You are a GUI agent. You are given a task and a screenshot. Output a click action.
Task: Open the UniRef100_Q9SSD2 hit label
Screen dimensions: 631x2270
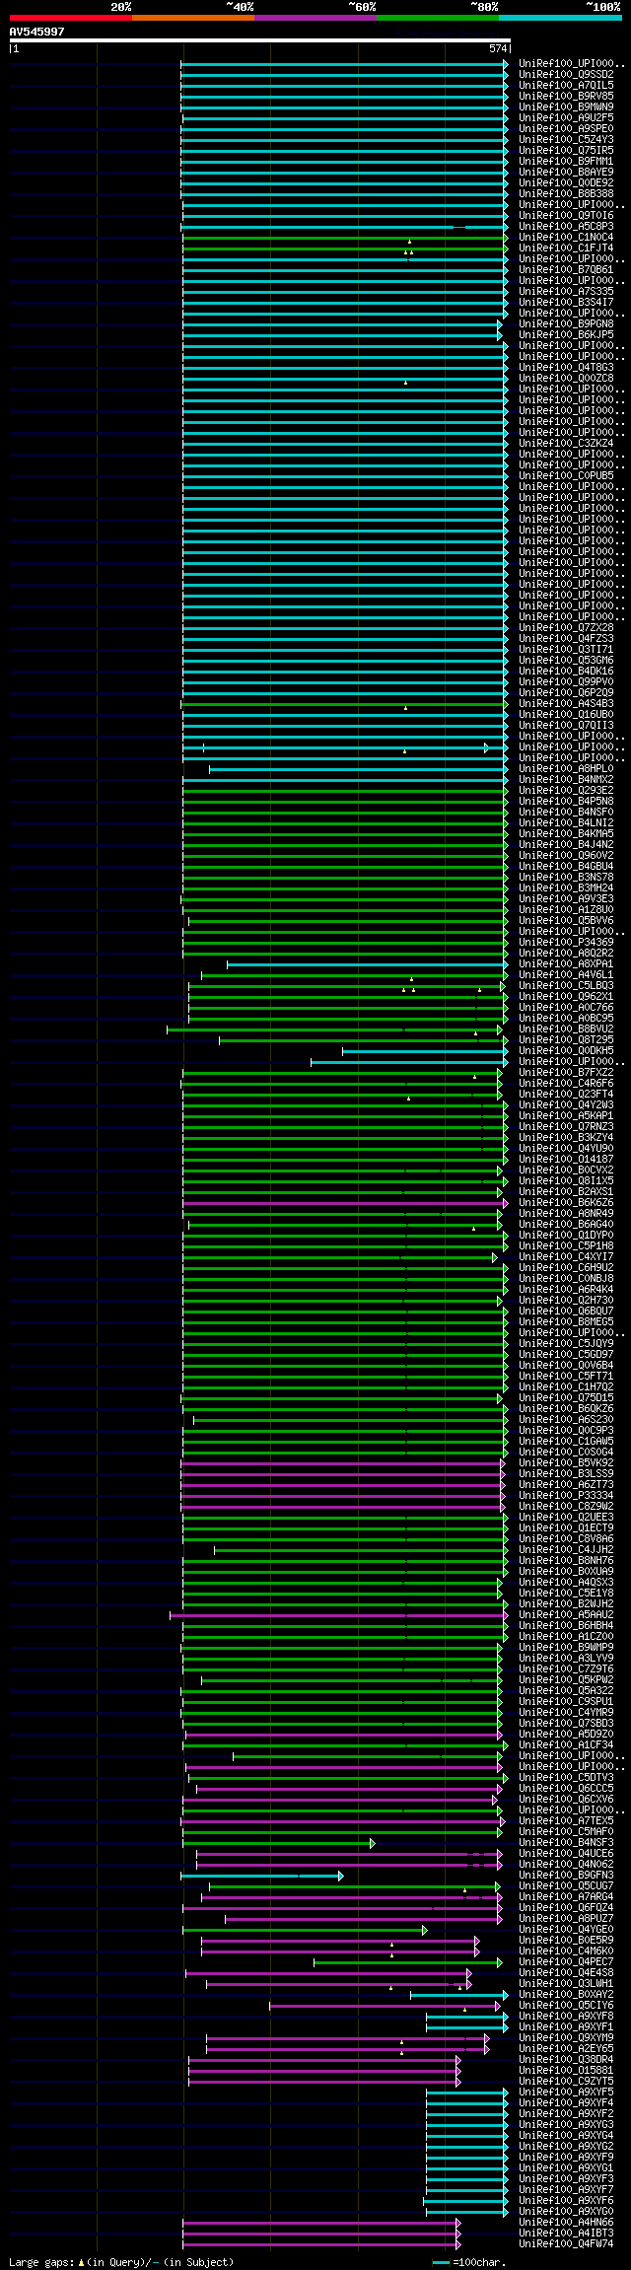pos(566,74)
